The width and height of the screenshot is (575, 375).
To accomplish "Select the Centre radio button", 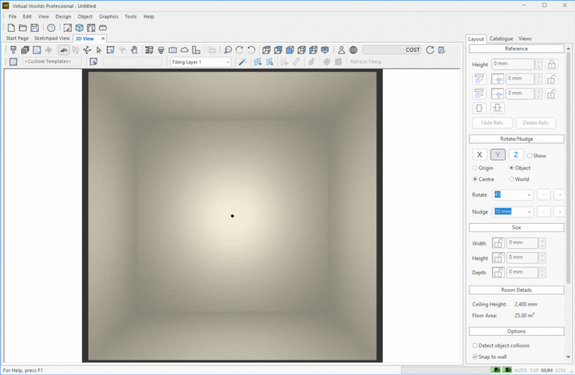I will (475, 179).
